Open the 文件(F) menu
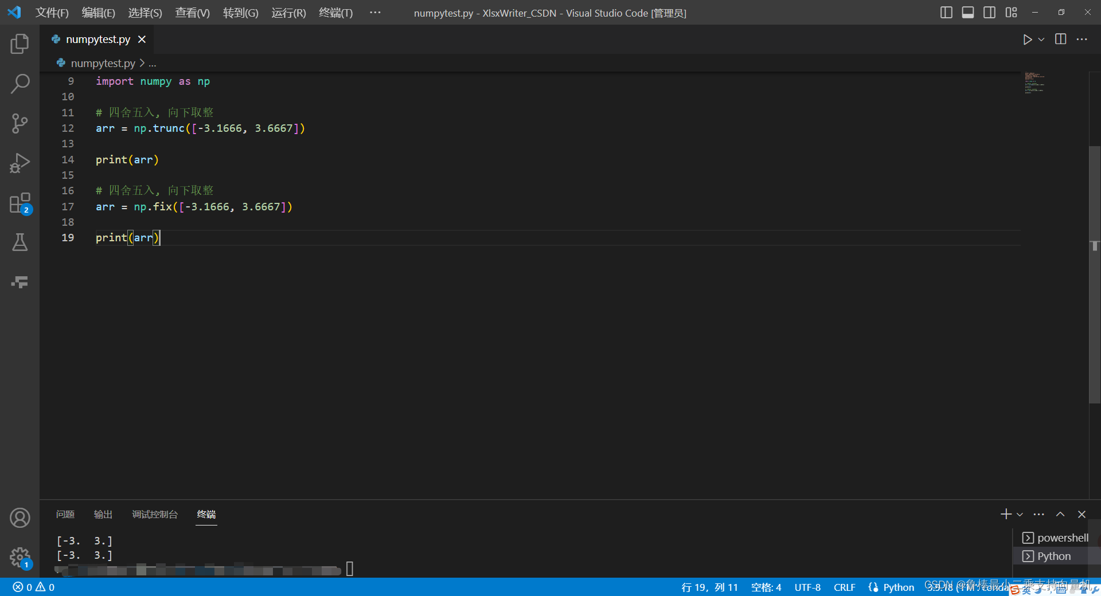Viewport: 1101px width, 596px height. 52,13
